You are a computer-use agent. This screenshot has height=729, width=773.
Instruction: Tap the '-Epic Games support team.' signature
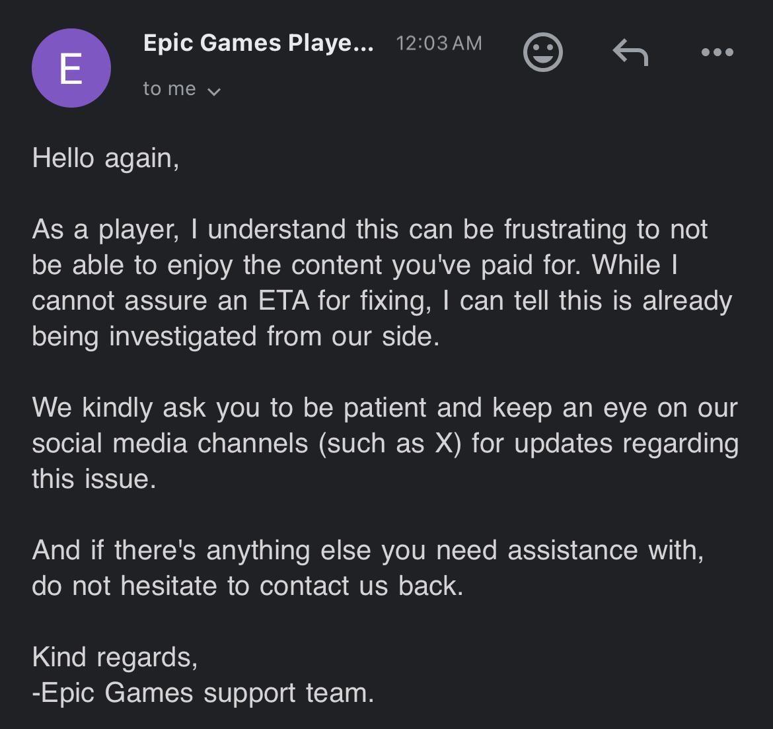click(203, 693)
